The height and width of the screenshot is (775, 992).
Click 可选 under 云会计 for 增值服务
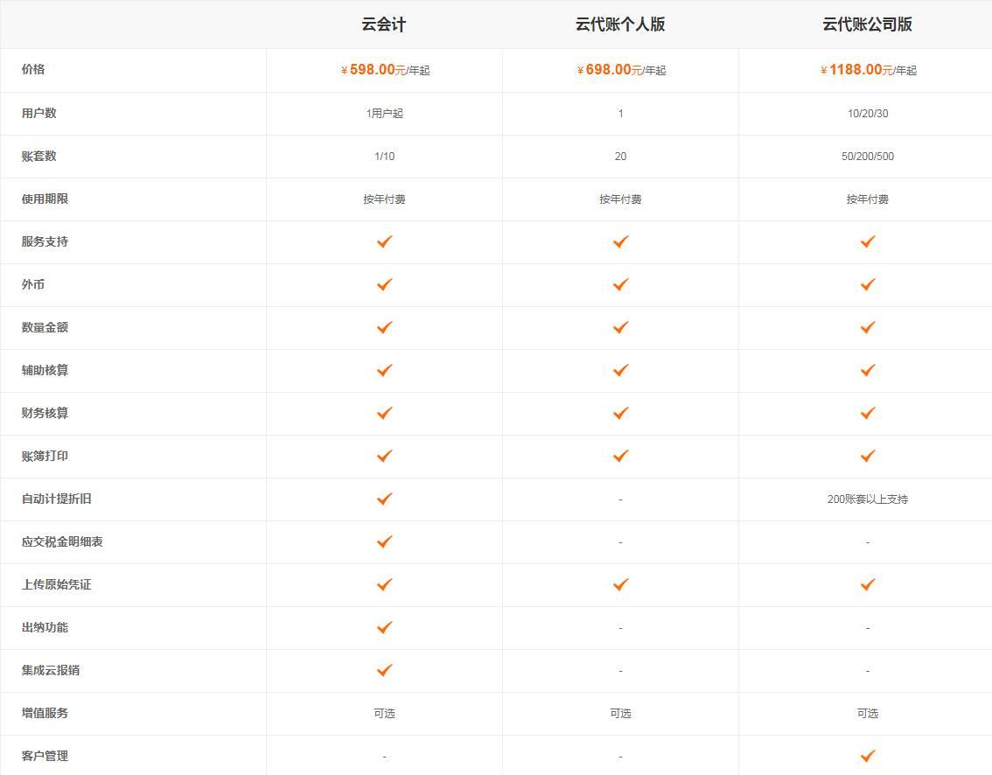384,714
